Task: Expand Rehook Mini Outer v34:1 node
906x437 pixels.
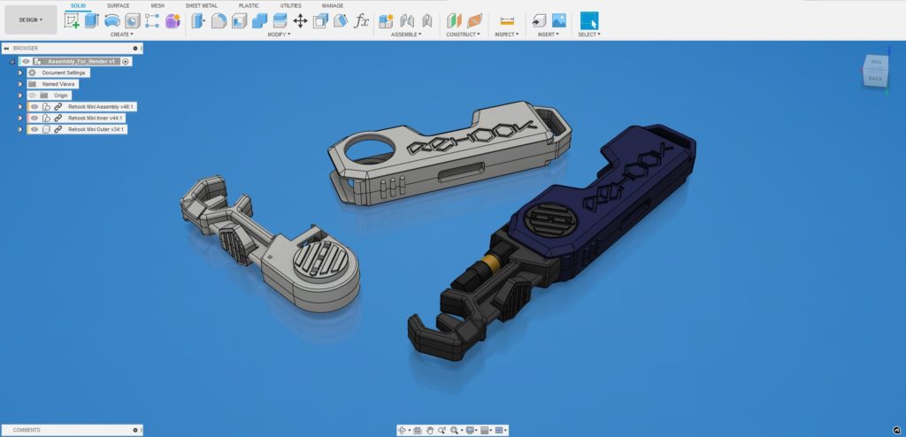Action: (x=20, y=129)
